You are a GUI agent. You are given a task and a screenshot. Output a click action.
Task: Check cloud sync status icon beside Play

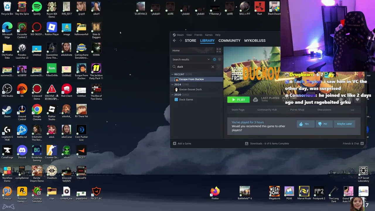[255, 100]
